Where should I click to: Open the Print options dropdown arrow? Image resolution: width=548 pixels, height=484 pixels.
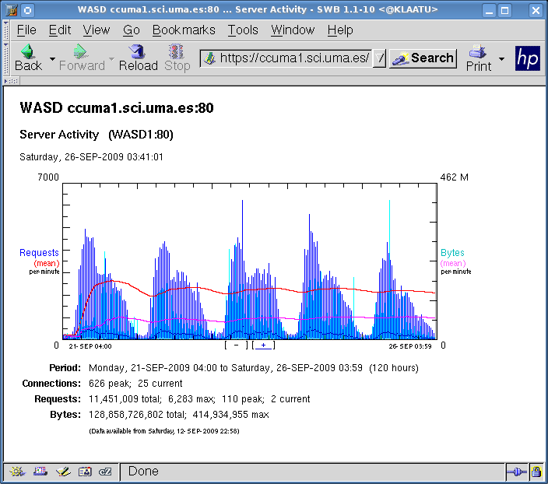point(501,58)
